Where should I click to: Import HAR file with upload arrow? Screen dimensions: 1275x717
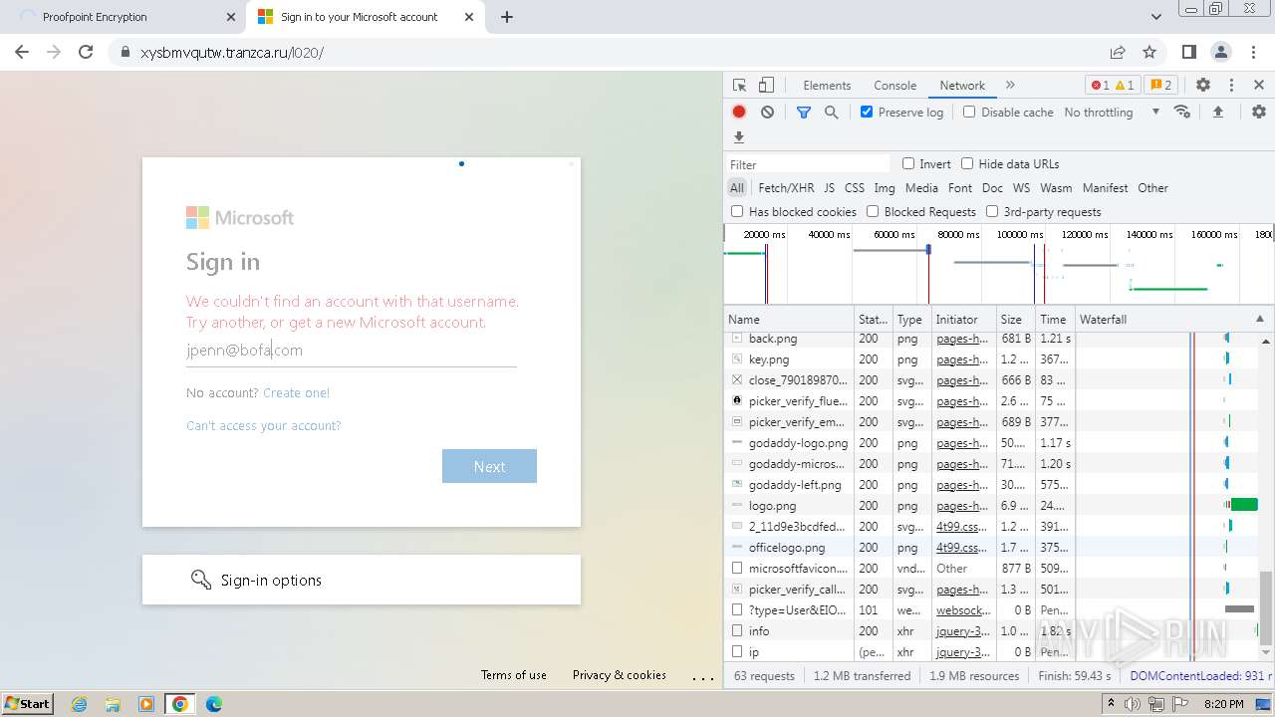pos(1217,113)
